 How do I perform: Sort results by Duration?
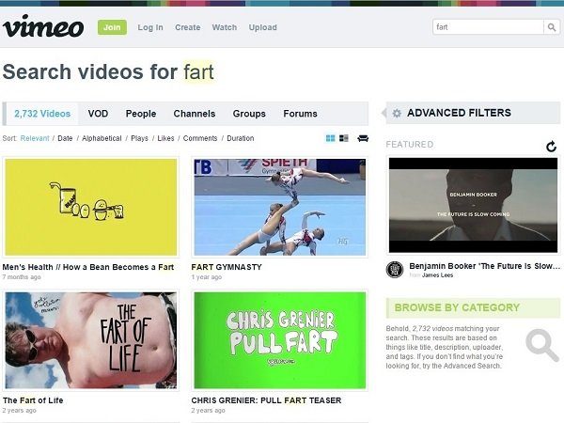241,138
